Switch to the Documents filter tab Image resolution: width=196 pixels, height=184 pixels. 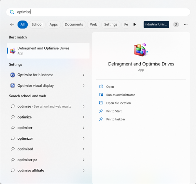point(74,24)
